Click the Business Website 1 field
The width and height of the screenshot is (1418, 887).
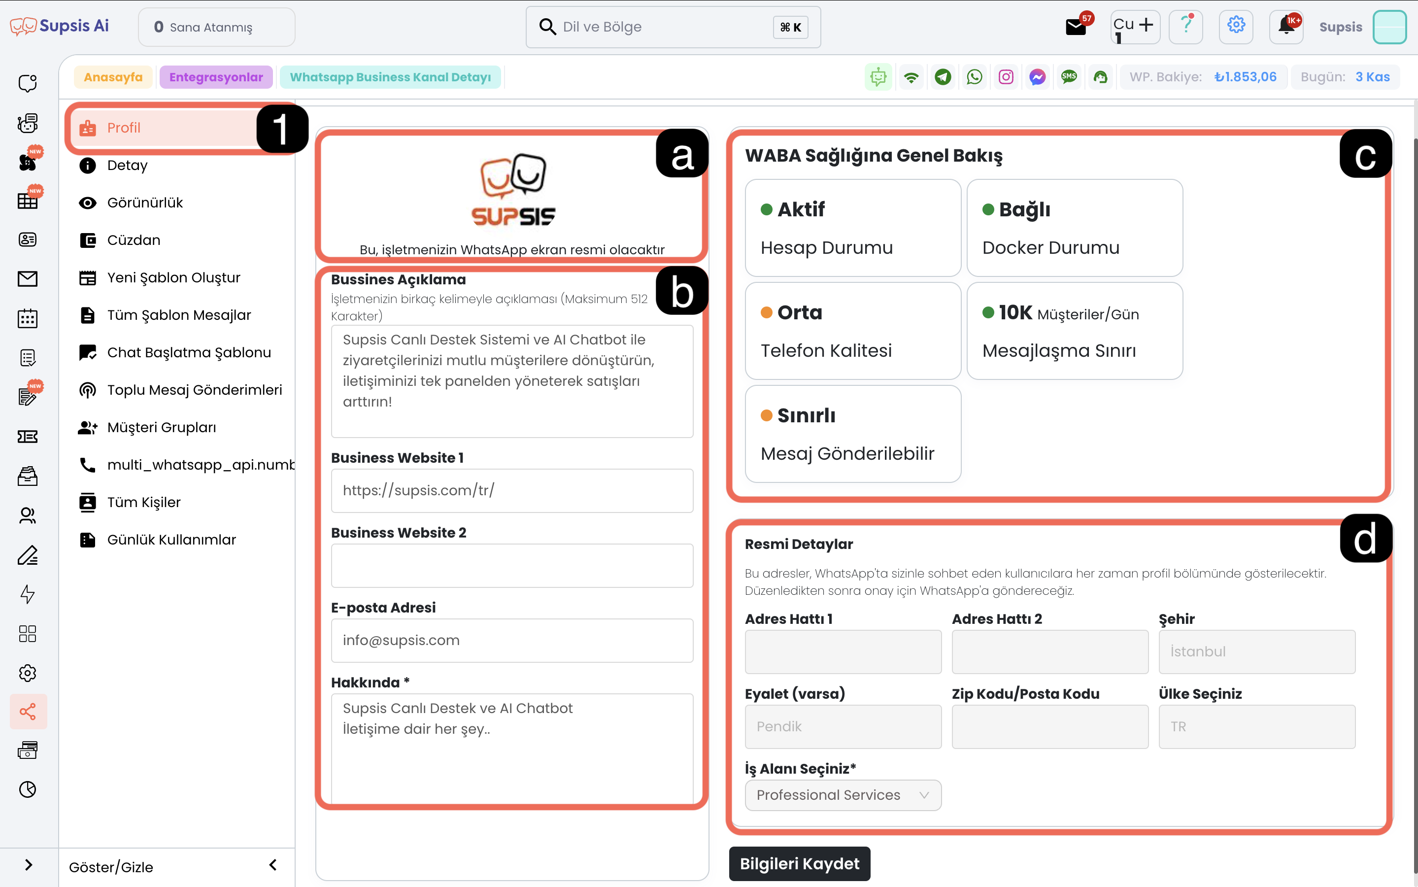pyautogui.click(x=512, y=490)
